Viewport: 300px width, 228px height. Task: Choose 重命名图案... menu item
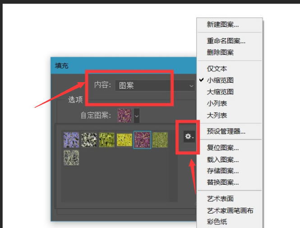(x=230, y=41)
